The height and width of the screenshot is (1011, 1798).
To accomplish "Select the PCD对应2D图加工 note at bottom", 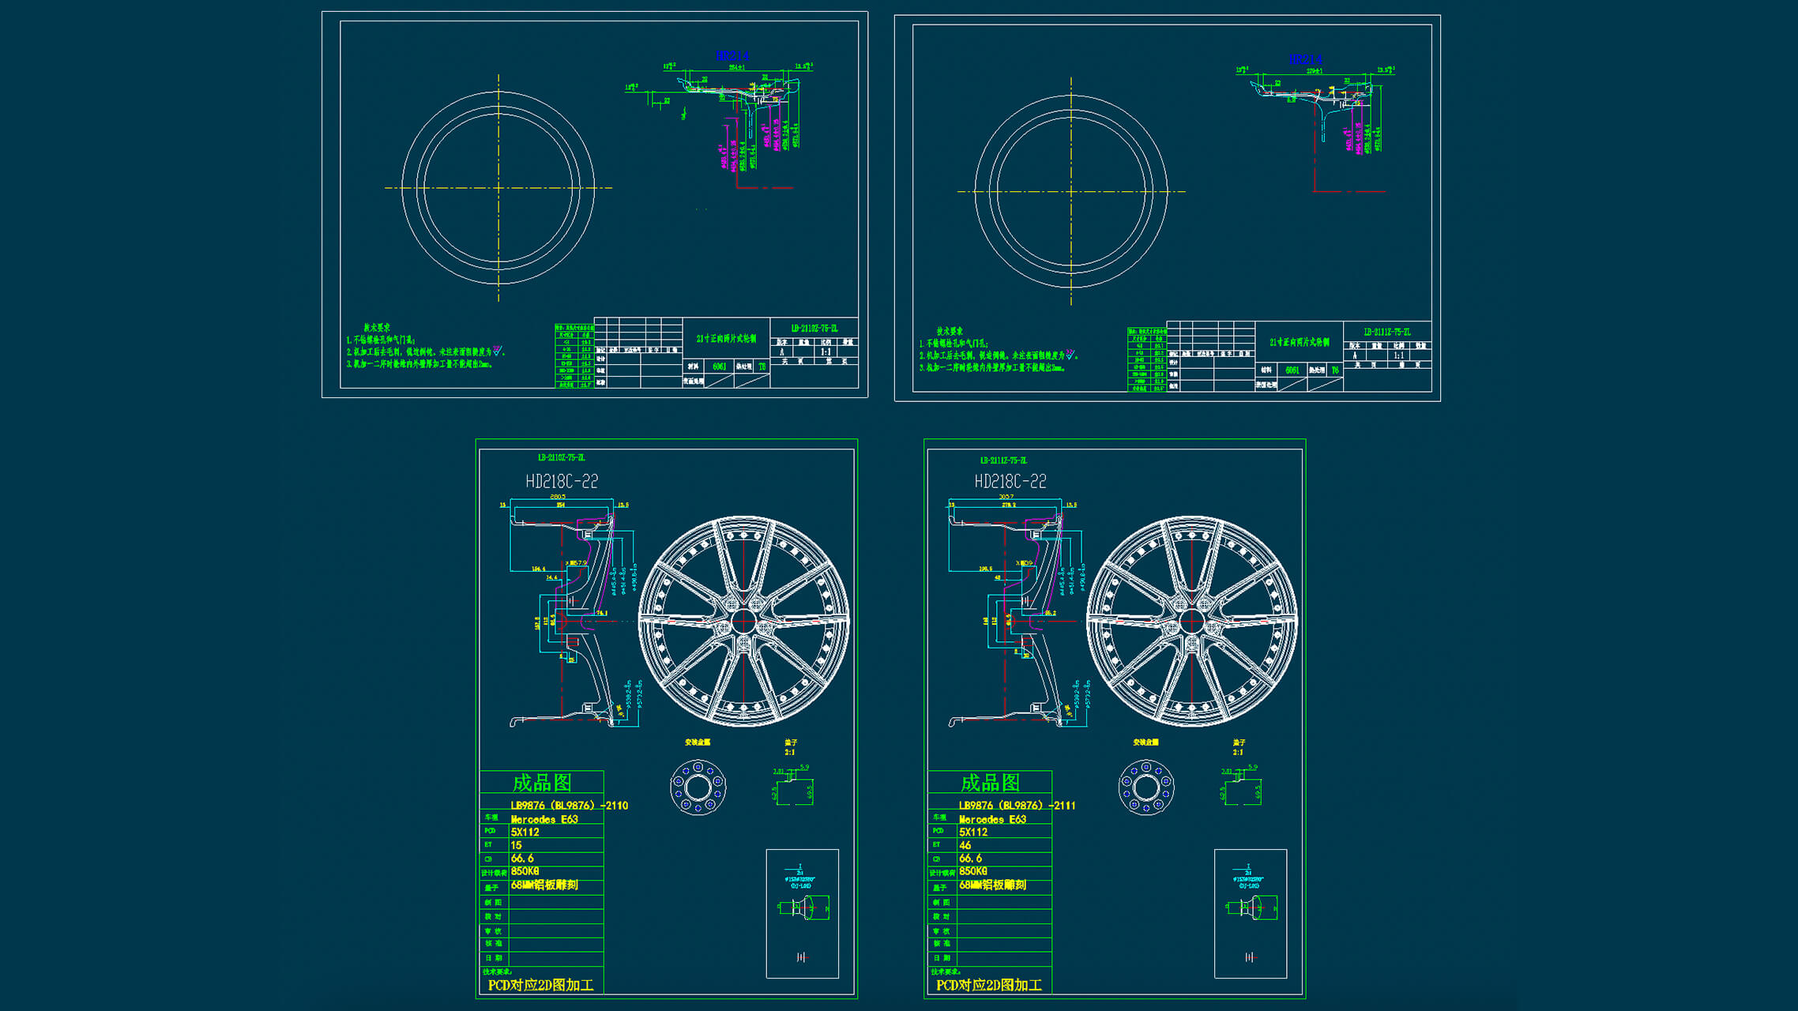I will pyautogui.click(x=543, y=985).
